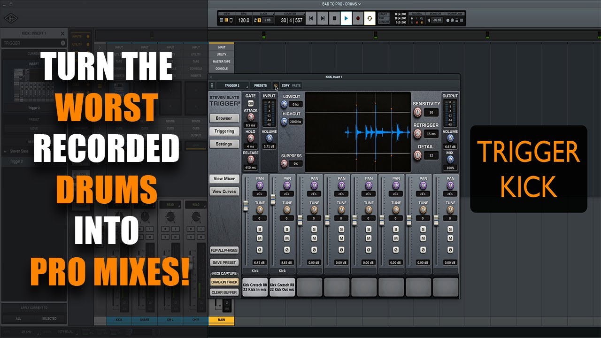601x338 pixels.
Task: Click the metronome click icon
Action: click(x=256, y=20)
